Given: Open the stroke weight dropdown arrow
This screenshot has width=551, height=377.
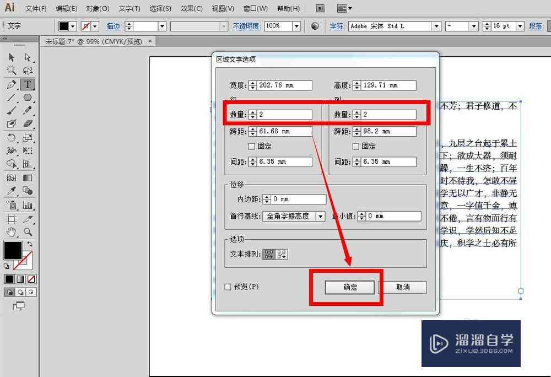Looking at the screenshot, I should click(161, 26).
